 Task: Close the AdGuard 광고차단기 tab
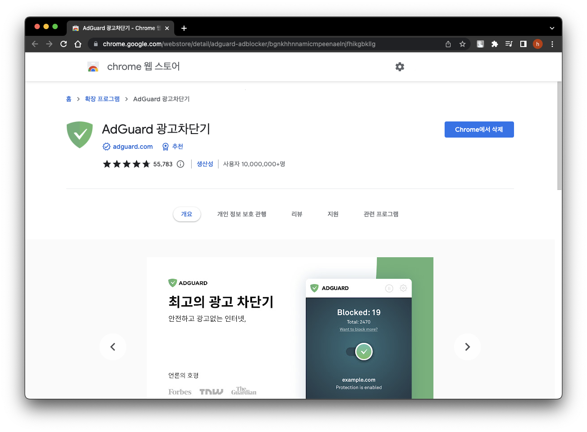click(167, 28)
